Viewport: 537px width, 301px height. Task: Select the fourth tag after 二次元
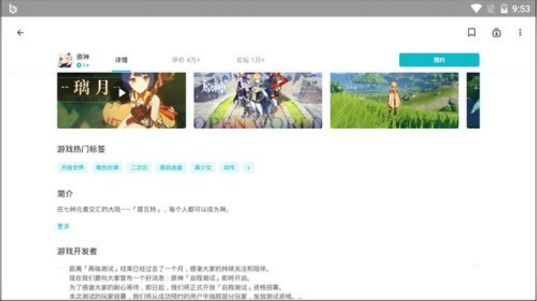(171, 167)
